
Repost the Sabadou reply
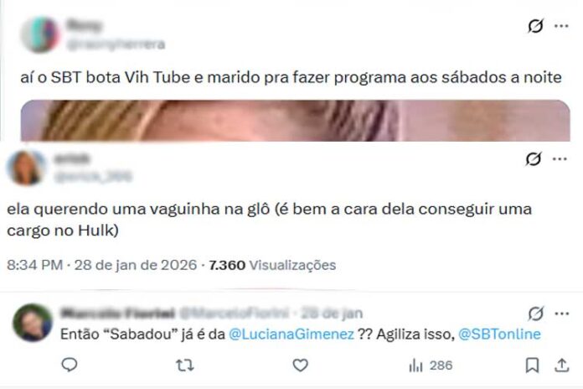(x=185, y=366)
